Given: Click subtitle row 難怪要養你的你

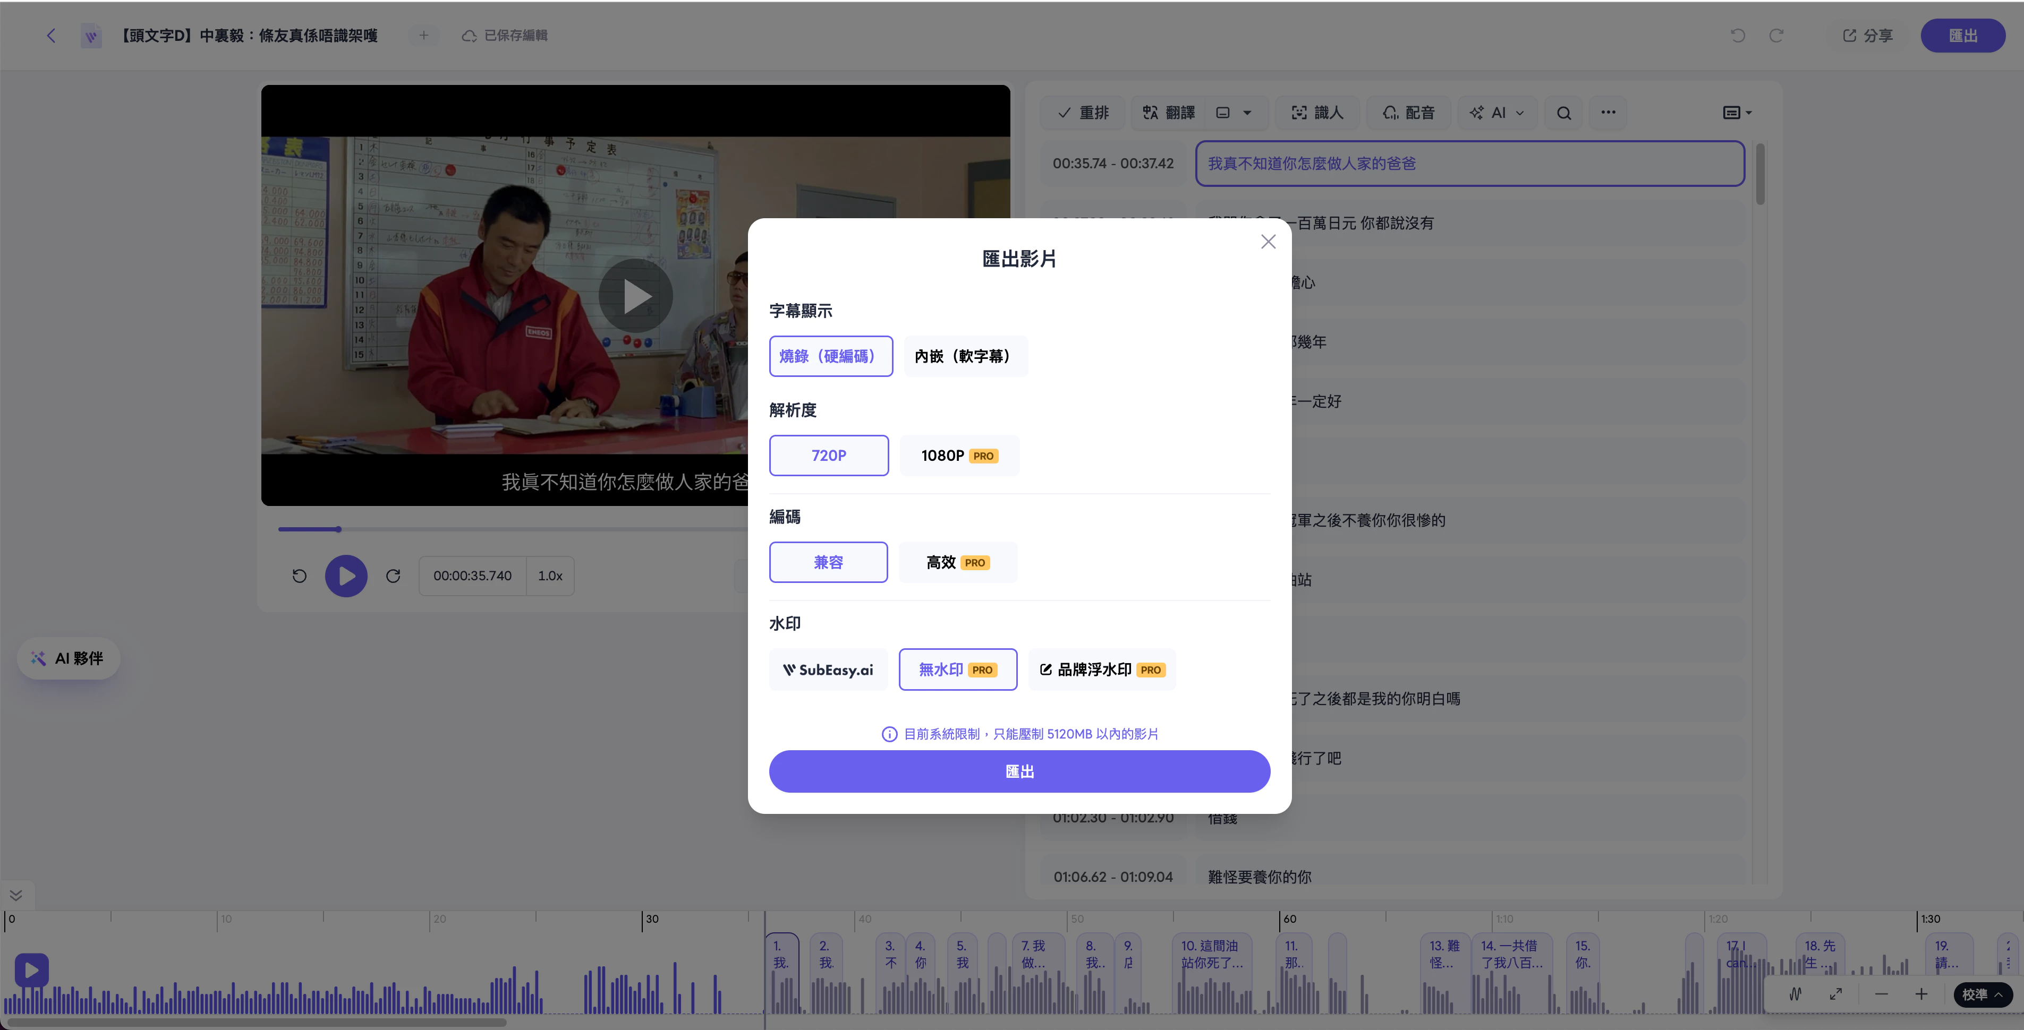Looking at the screenshot, I should click(1469, 876).
